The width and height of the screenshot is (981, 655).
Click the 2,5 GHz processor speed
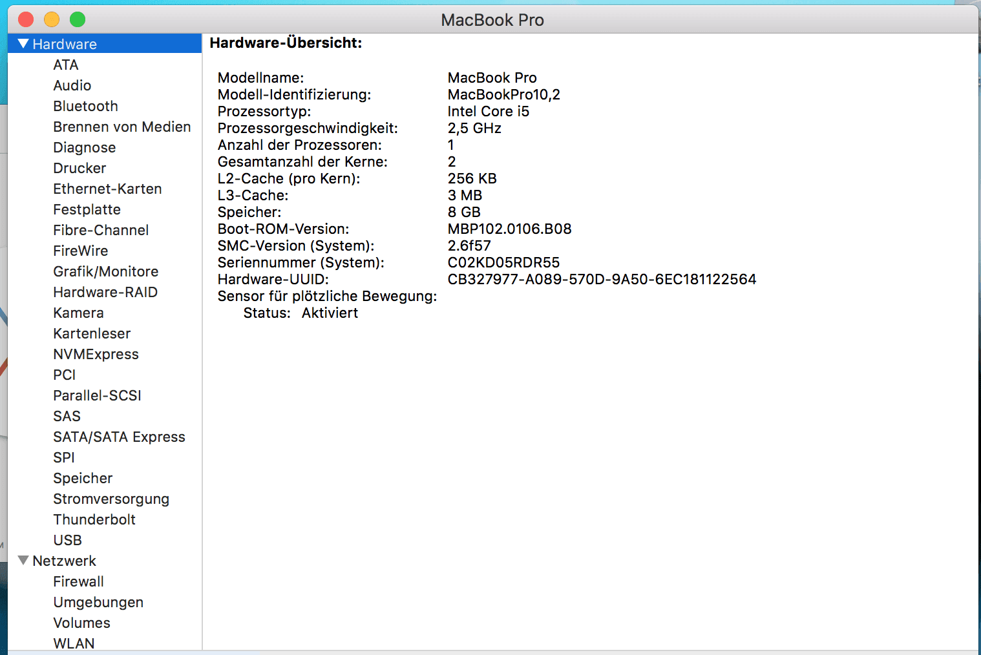tap(474, 128)
